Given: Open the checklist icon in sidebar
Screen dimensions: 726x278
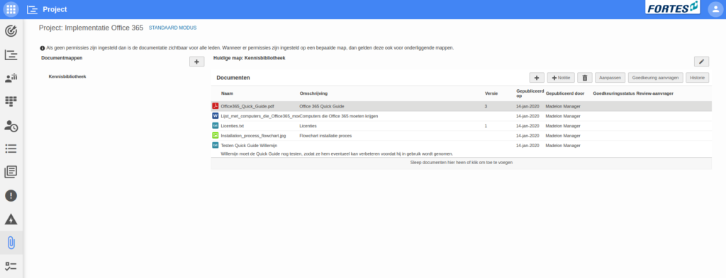Looking at the screenshot, I should (x=11, y=266).
